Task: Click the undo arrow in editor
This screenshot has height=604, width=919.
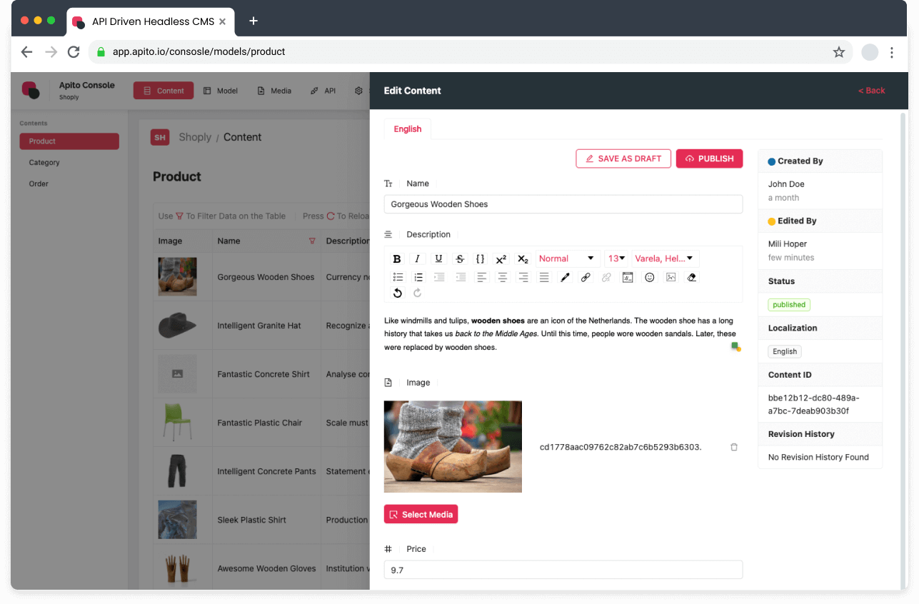Action: pyautogui.click(x=397, y=293)
